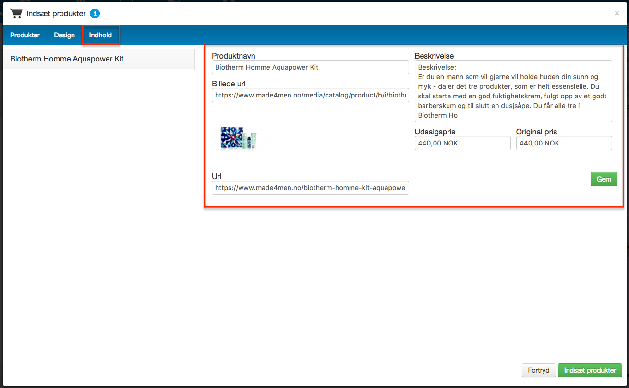
Task: Edit the Udsalgspris price field
Action: [x=463, y=143]
